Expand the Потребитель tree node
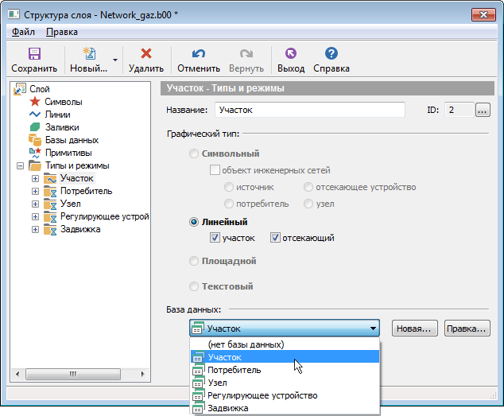Viewport: 504px width, 416px height. 35,192
